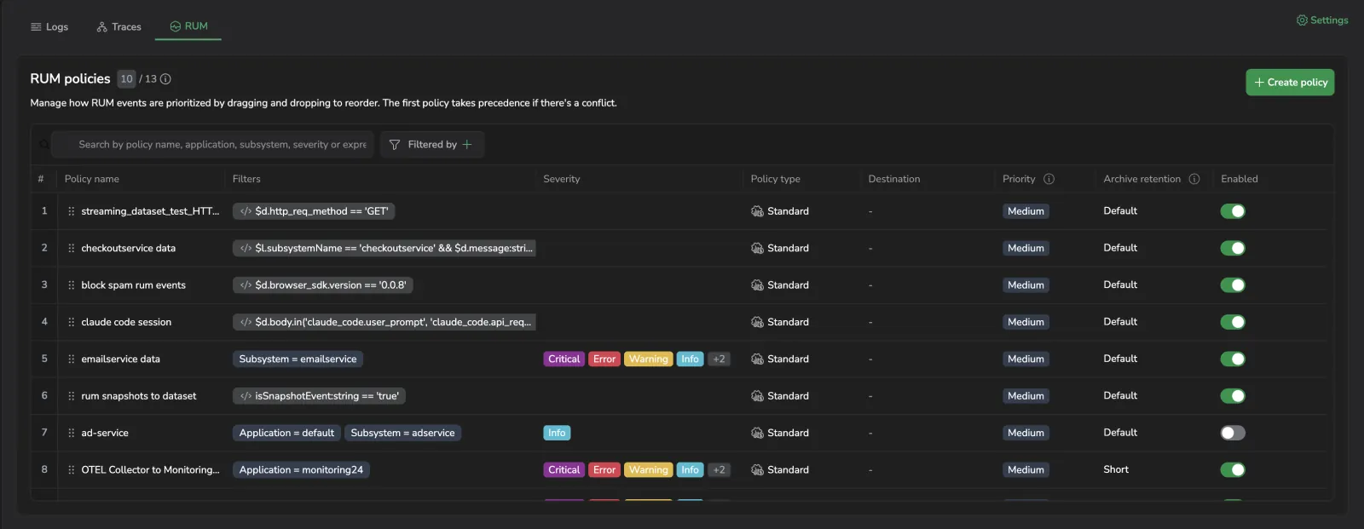This screenshot has height=529, width=1364.
Task: Click the code icon in isSnapshotEvent:string filter
Action: coord(246,396)
